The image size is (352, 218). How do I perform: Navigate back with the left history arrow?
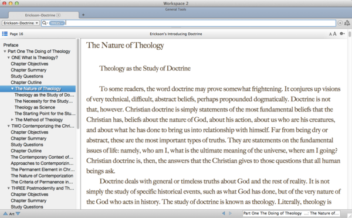click(x=224, y=213)
